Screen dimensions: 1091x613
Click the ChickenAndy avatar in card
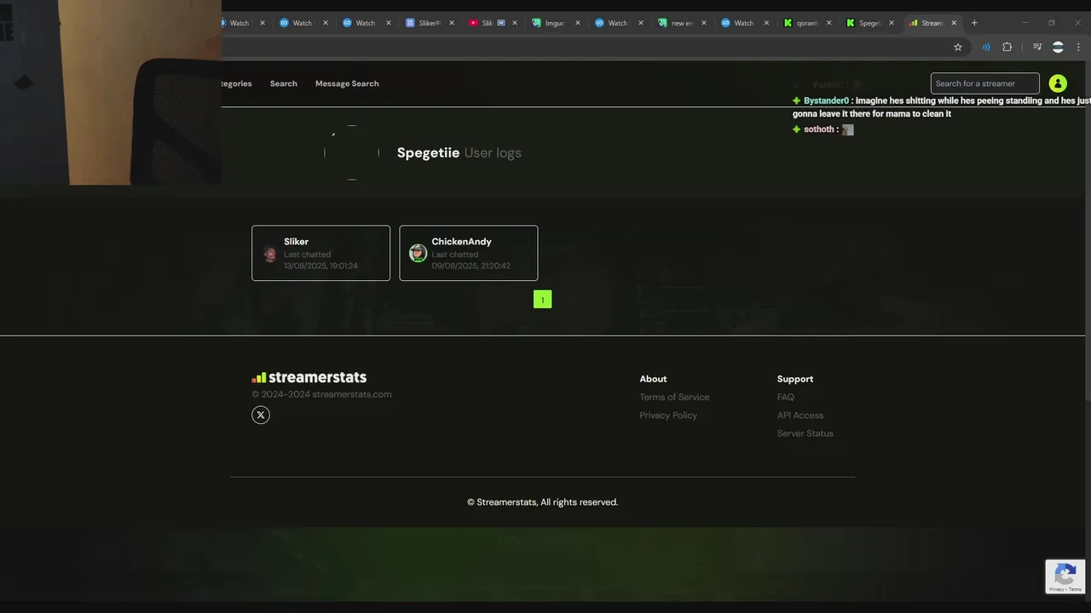point(418,253)
